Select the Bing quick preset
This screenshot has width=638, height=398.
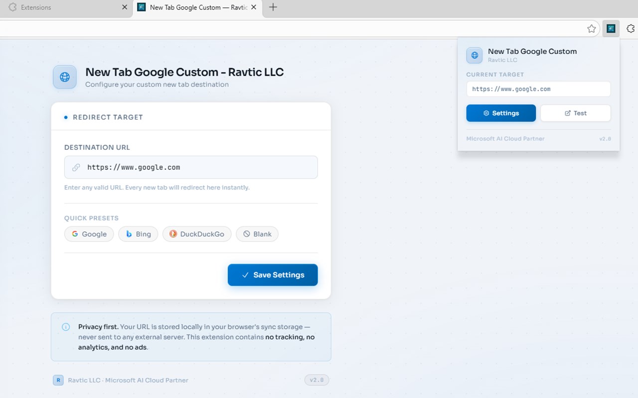138,234
